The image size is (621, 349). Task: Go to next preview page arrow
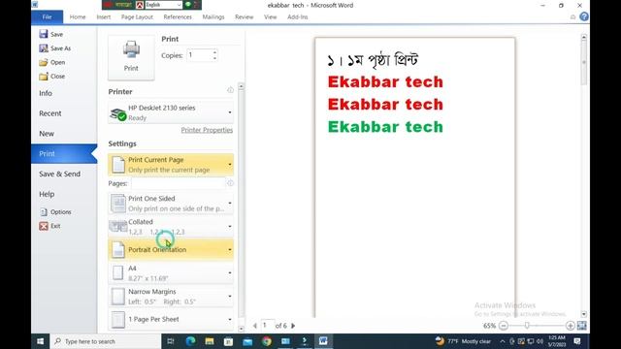coord(293,326)
